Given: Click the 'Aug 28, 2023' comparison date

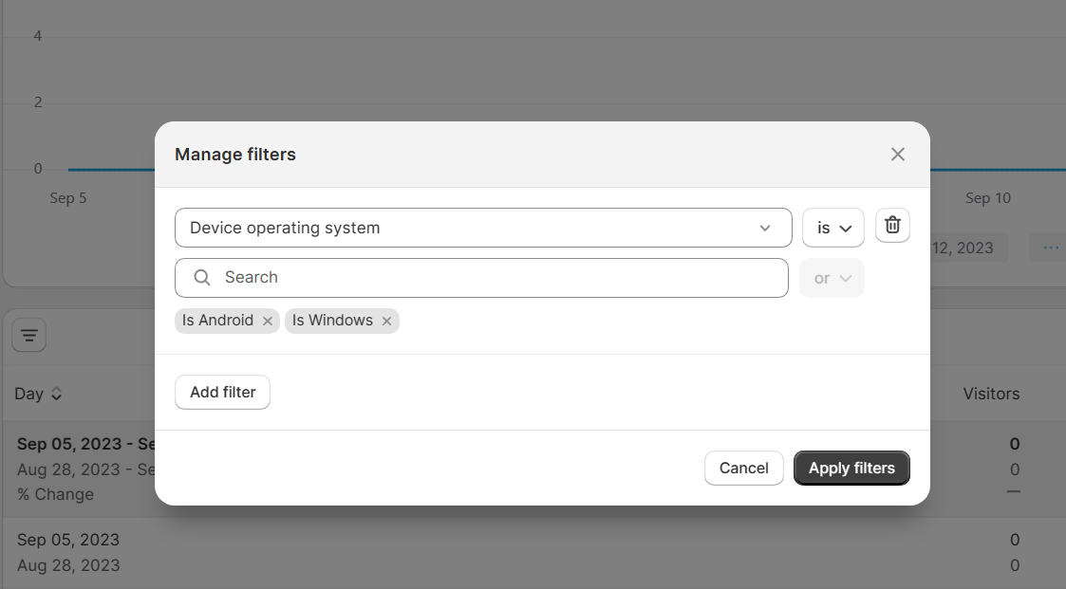Looking at the screenshot, I should click(x=68, y=566).
